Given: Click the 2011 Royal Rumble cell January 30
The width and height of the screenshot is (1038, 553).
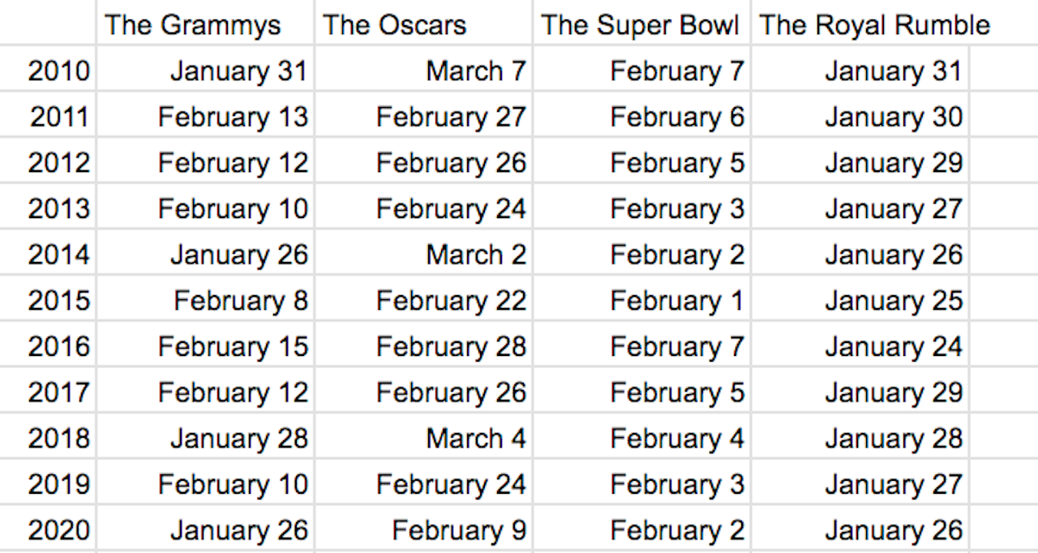Looking at the screenshot, I should click(x=860, y=117).
